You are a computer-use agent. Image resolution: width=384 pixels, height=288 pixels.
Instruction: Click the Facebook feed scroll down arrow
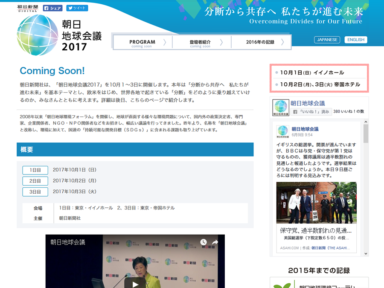(x=366, y=254)
